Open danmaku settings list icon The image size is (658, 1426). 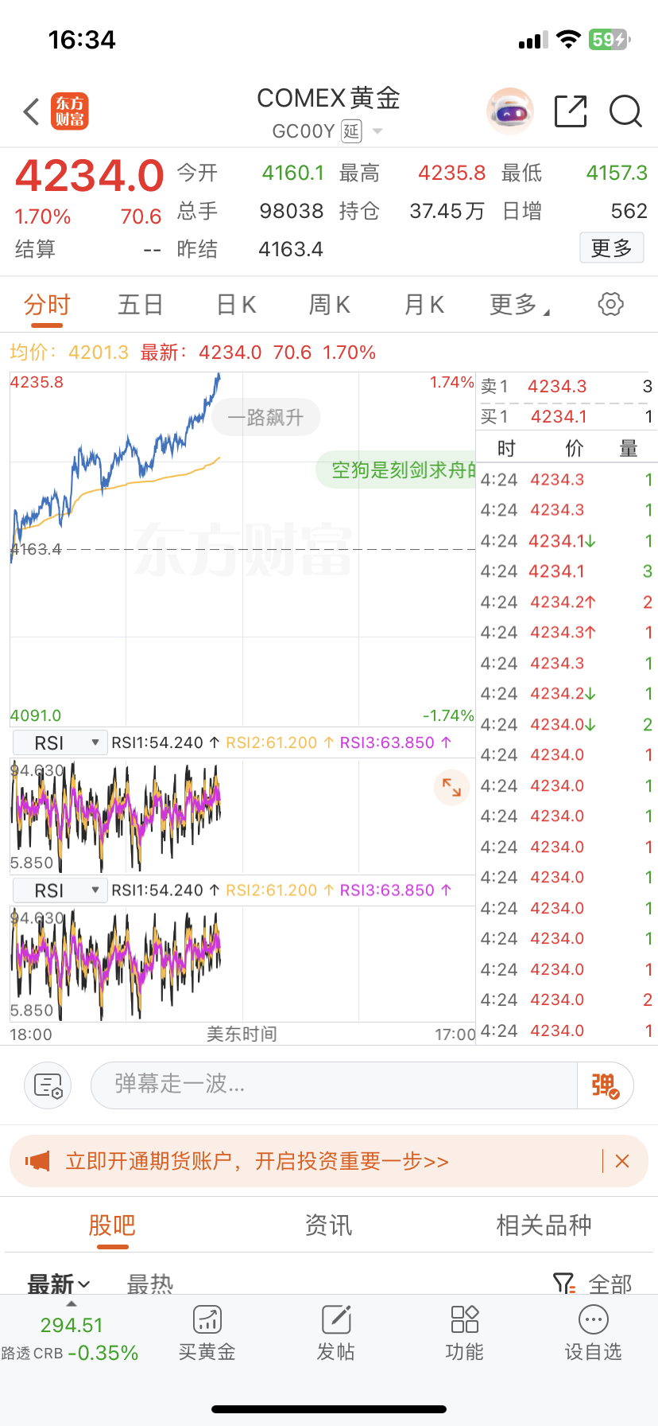coord(48,1085)
